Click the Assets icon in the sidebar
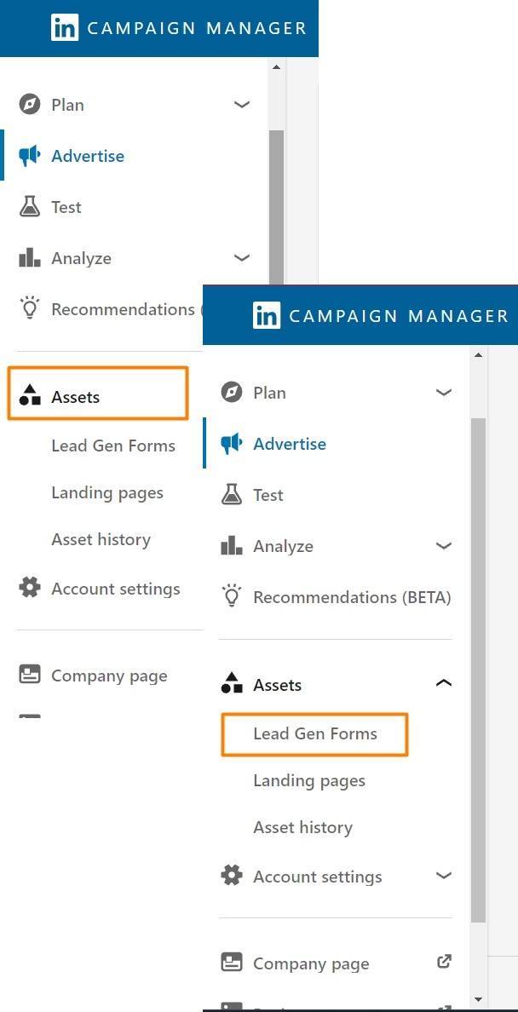 (230, 684)
